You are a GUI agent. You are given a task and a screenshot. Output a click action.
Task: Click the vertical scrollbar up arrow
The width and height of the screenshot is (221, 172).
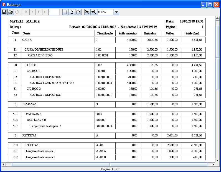point(218,18)
